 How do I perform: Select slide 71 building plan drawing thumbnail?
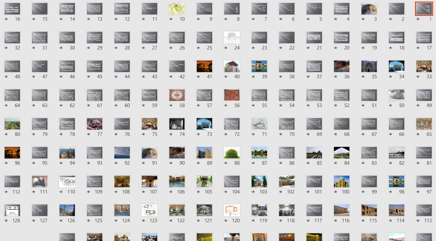(259, 124)
